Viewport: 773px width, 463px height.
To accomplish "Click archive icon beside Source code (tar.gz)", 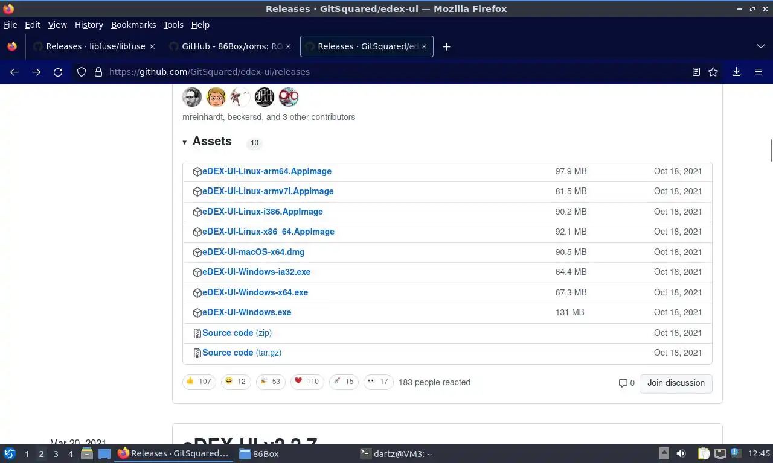I will point(197,353).
